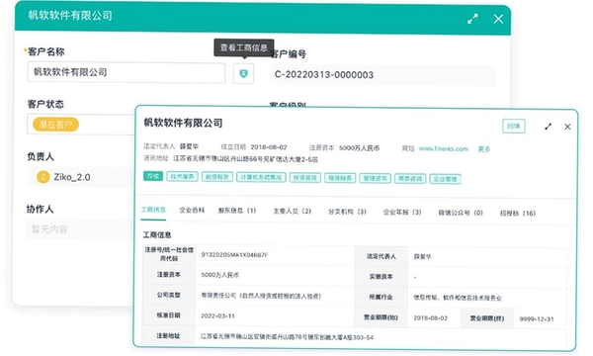593x356 pixels.
Task: Open the 企业年报 (3) tab
Action: click(402, 212)
